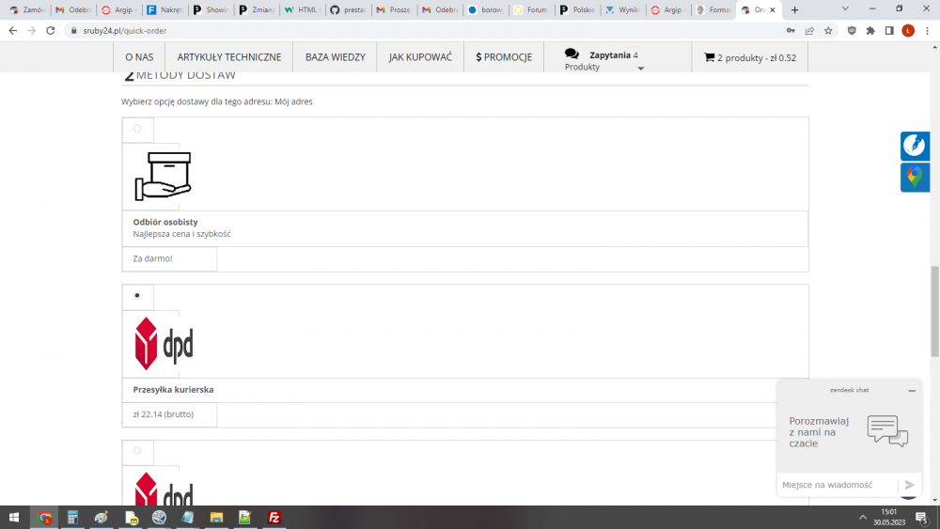This screenshot has height=529, width=940.
Task: Switch to the Wyniki tab
Action: pos(623,9)
